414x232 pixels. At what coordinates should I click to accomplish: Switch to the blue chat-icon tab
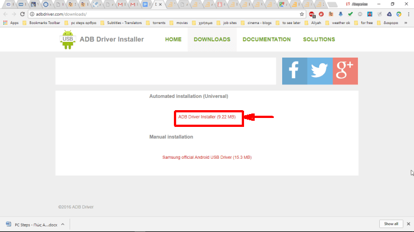(145, 4)
